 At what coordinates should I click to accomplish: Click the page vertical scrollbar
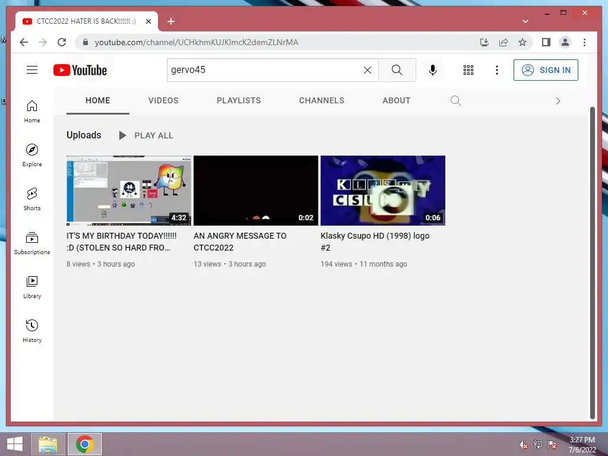pos(592,263)
